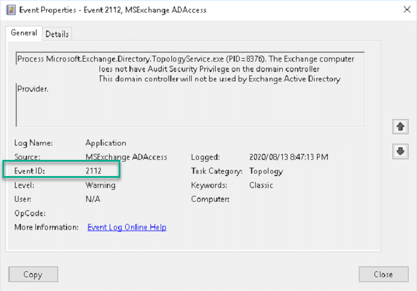Viewport: 417px width, 291px height.
Task: Close the Event Properties window with X
Action: (x=407, y=10)
